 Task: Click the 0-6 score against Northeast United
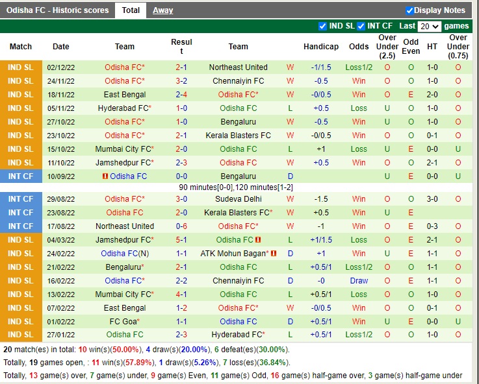pos(181,226)
